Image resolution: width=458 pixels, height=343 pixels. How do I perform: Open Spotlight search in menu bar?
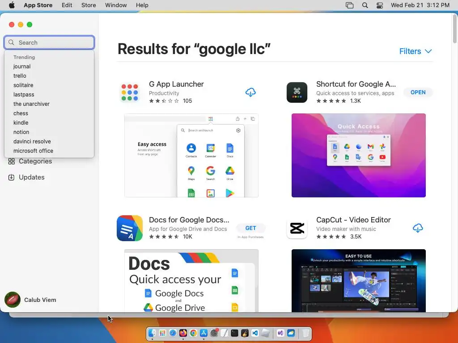(365, 5)
